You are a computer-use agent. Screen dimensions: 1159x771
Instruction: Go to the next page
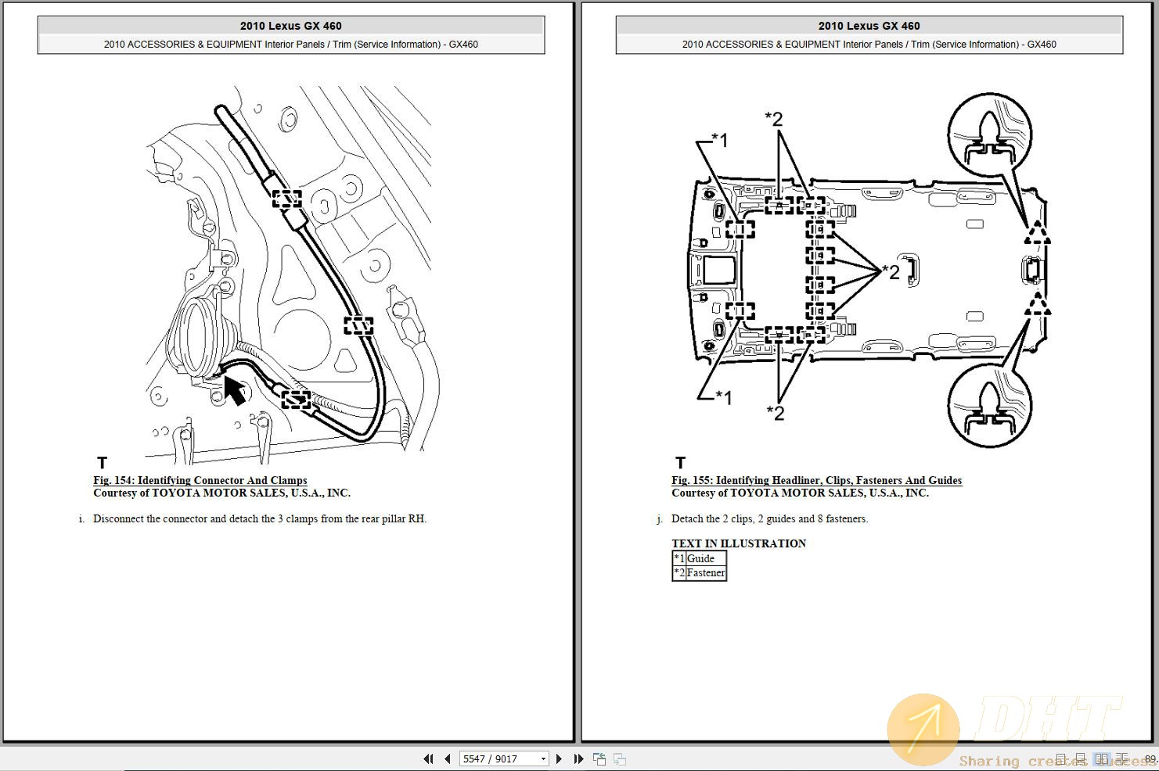pos(559,758)
